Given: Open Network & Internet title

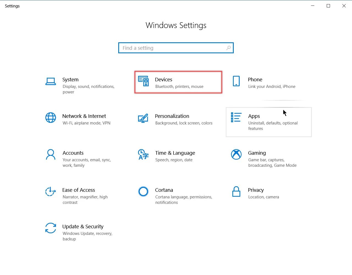Looking at the screenshot, I should tap(84, 116).
